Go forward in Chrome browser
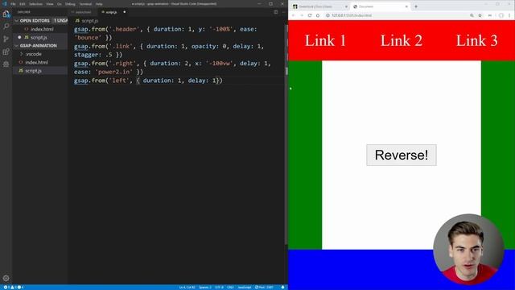The image size is (515, 290). tap(302, 15)
